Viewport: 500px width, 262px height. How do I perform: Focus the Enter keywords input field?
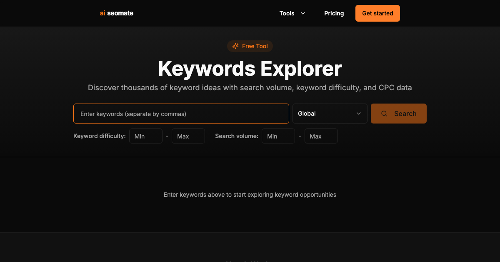click(181, 114)
